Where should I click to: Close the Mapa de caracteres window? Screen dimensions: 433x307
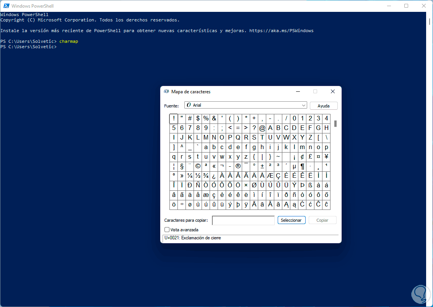pos(333,91)
